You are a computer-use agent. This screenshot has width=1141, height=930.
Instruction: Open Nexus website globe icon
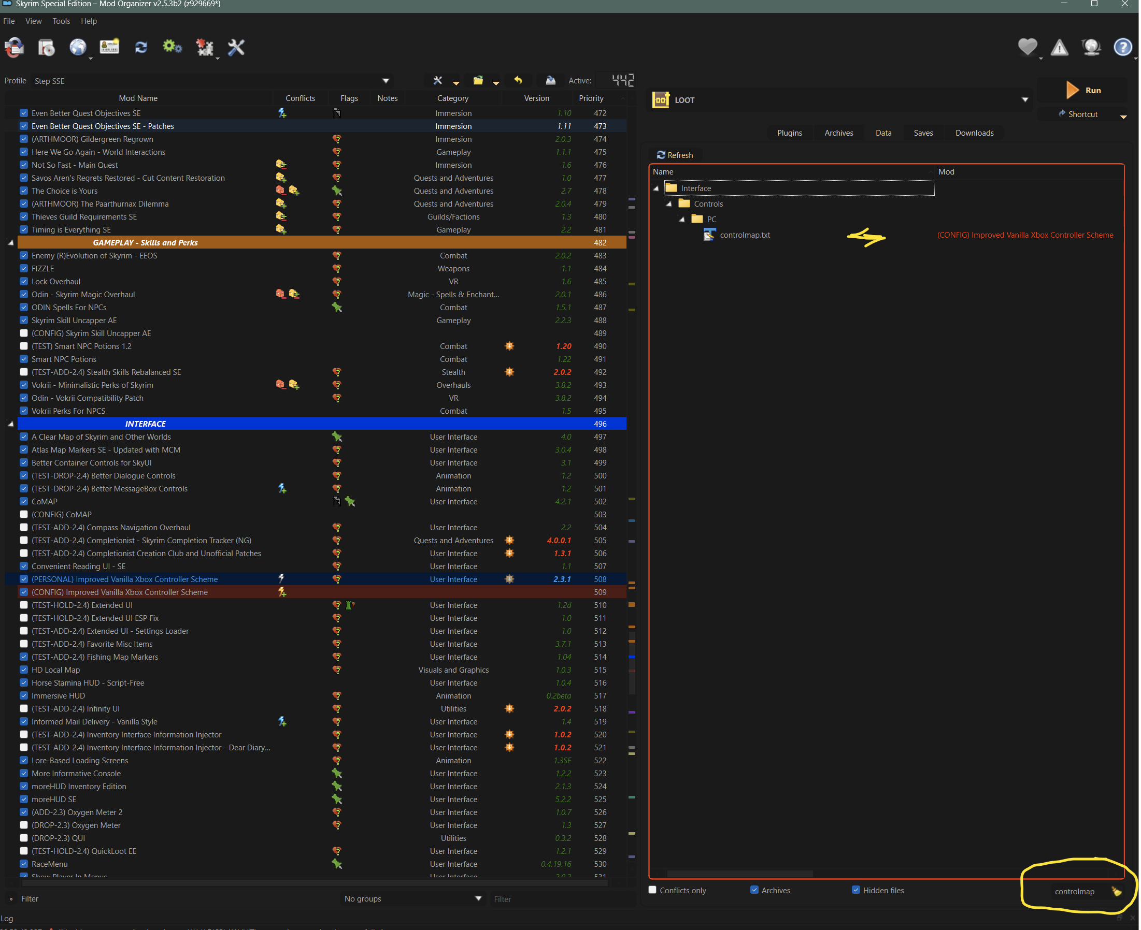[78, 48]
